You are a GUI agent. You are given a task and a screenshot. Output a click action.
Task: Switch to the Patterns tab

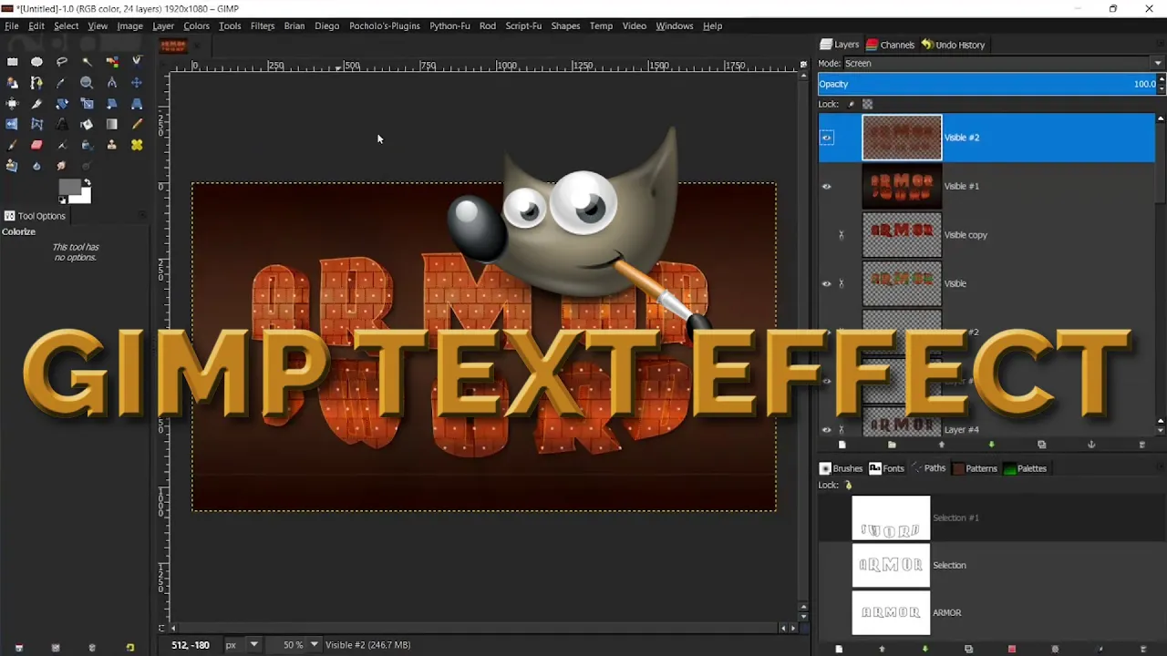(975, 468)
